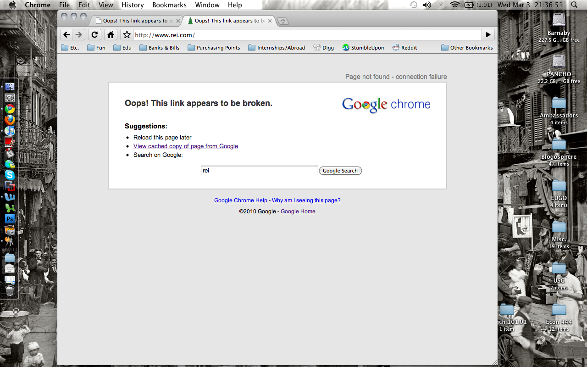587x367 pixels.
Task: Expand the Banks & Bills bookmarks folder
Action: pos(160,48)
